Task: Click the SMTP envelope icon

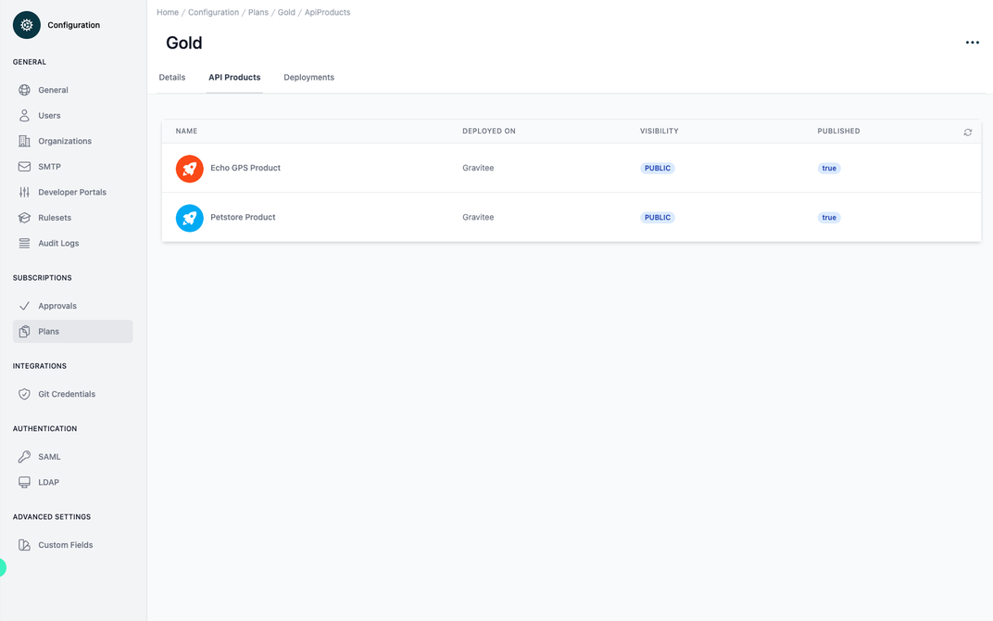Action: coord(25,166)
